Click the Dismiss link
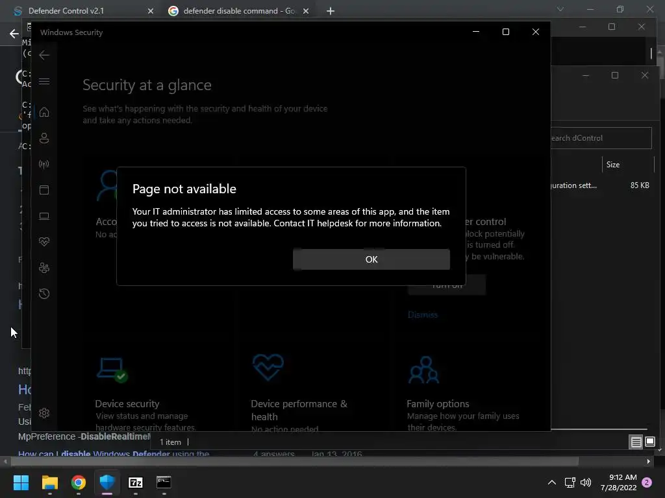Viewport: 665px width, 498px height. click(422, 314)
